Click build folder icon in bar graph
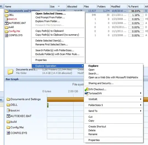 8,122
